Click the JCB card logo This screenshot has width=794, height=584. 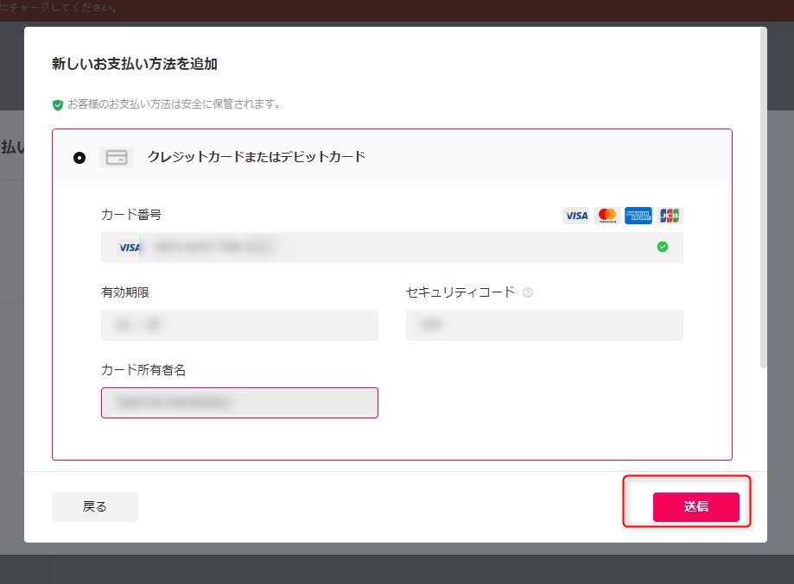pos(670,216)
